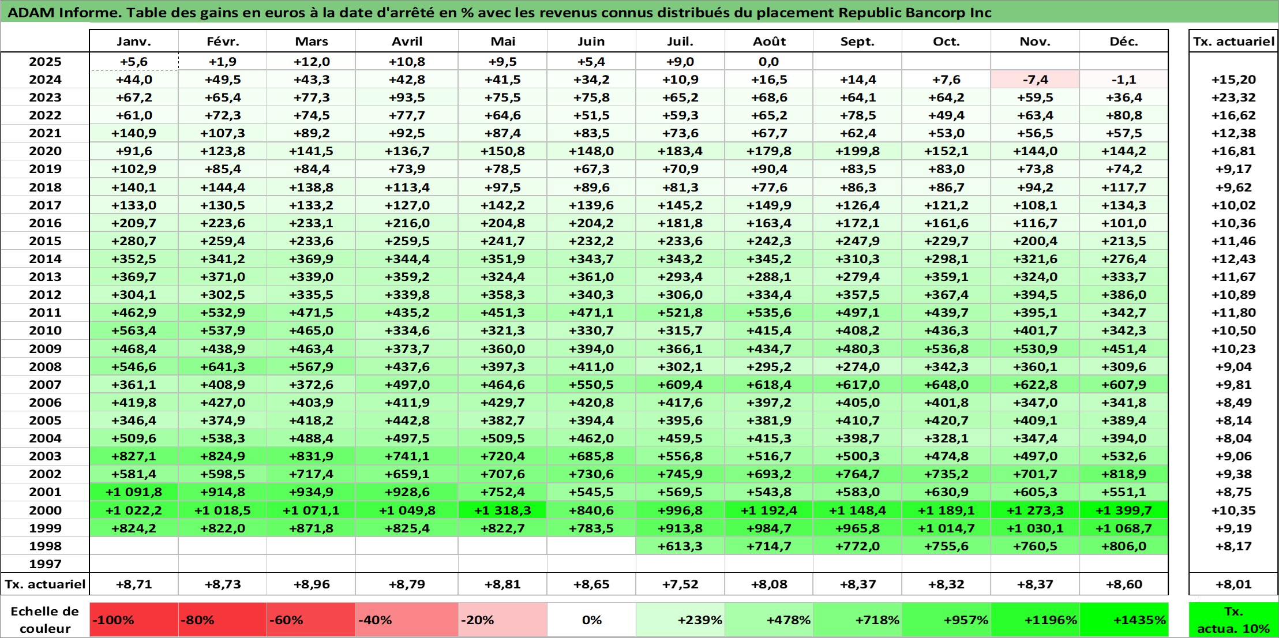Click the Tx. actuariel column header
The image size is (1279, 638).
[x=1233, y=42]
